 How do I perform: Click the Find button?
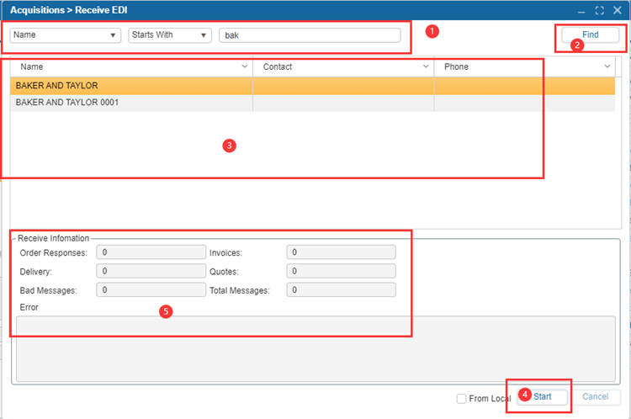tap(590, 34)
